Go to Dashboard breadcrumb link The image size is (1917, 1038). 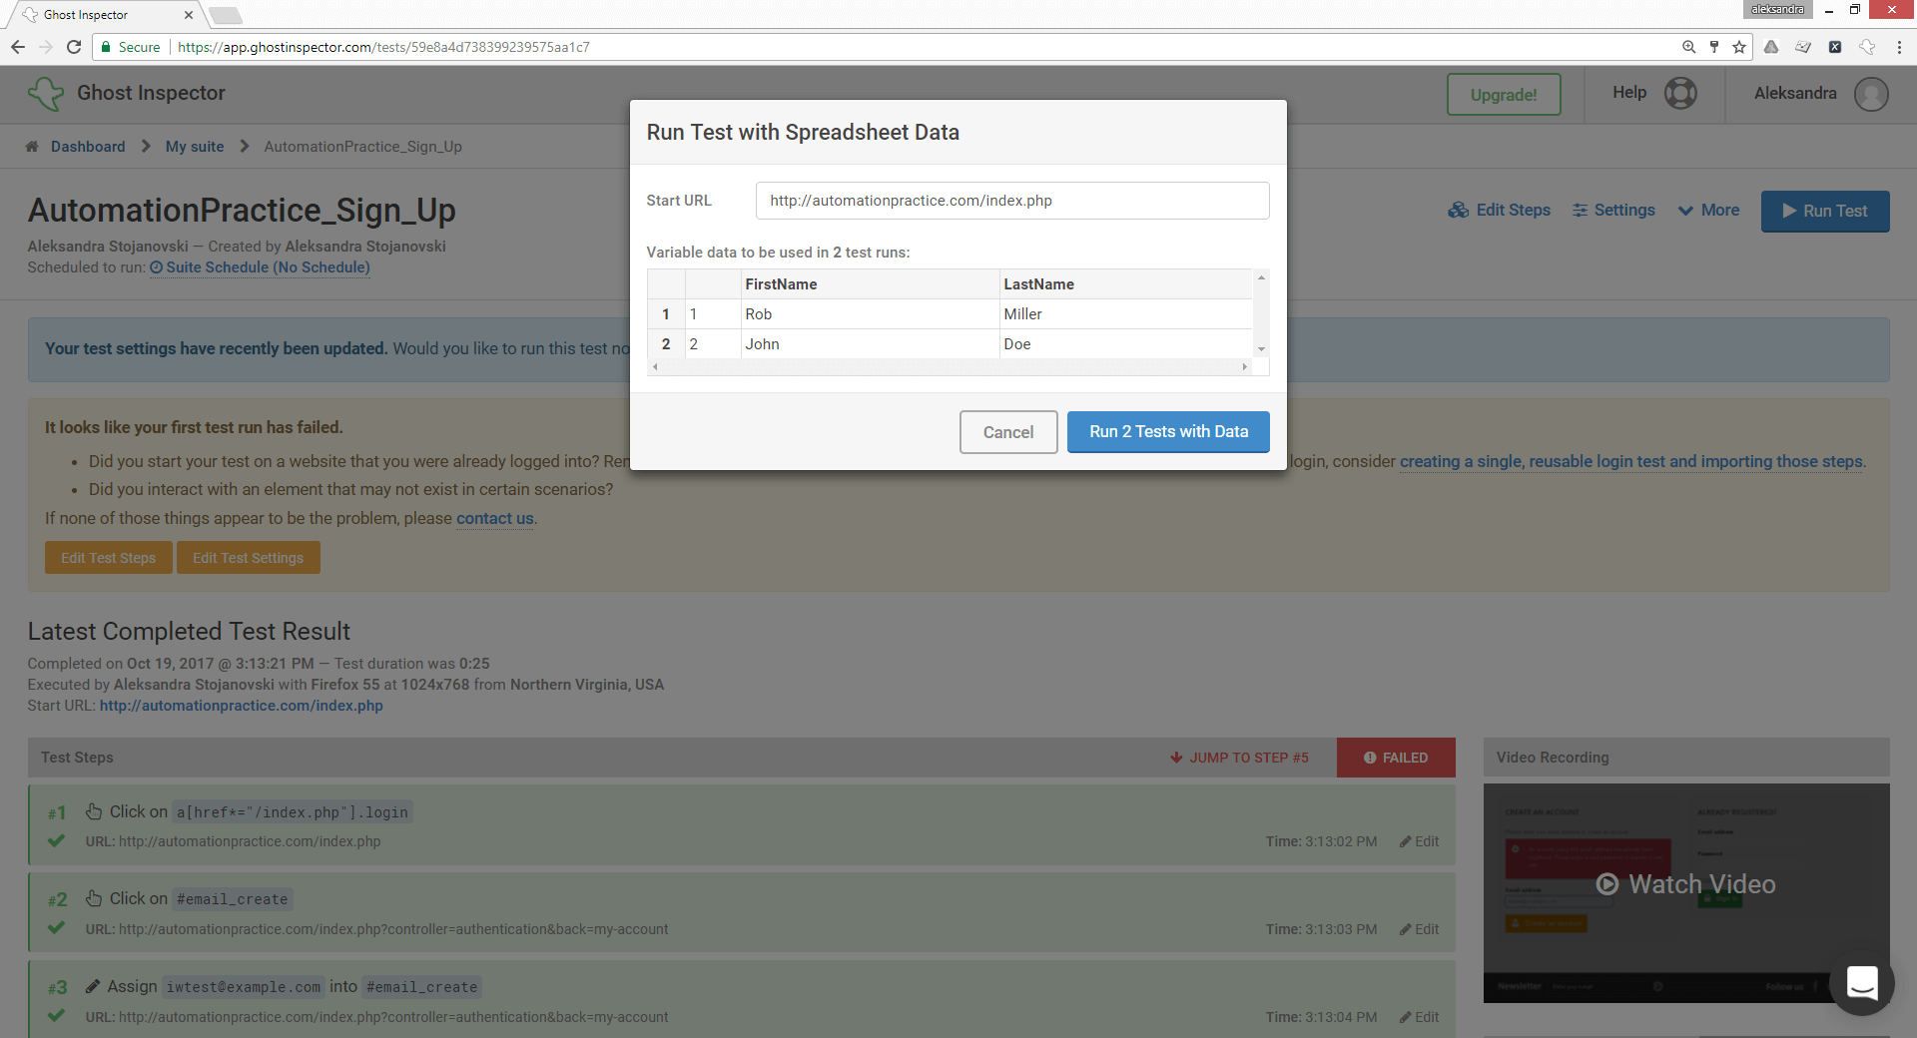88,147
